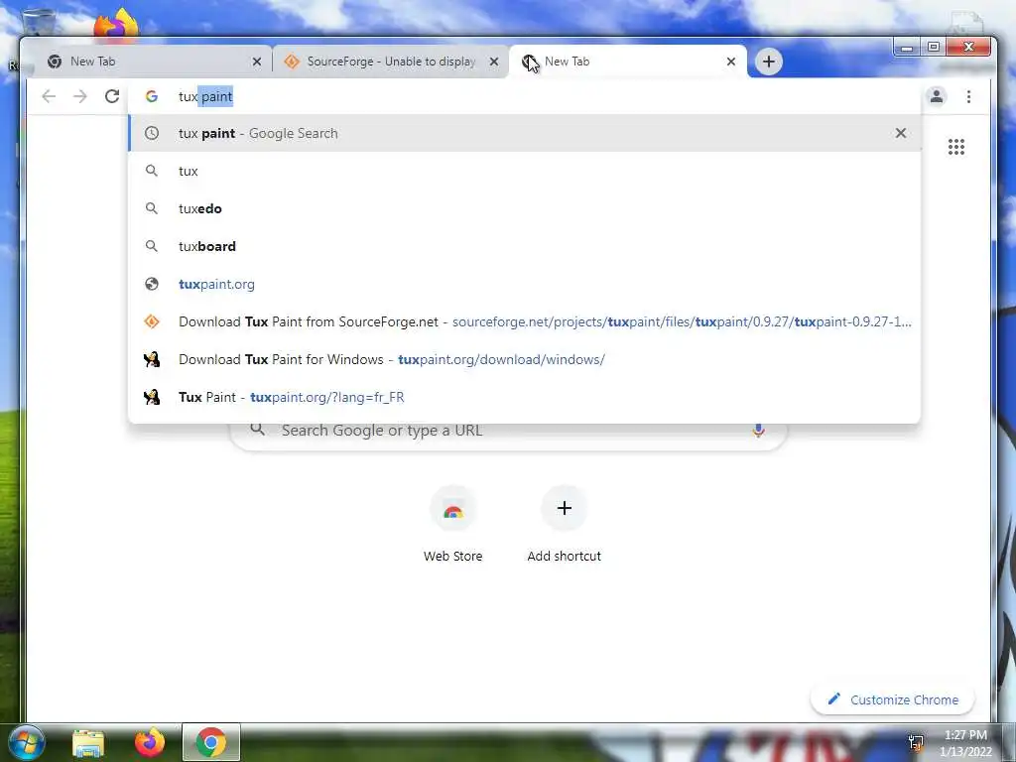Open the tuxpaint.org suggestion

click(x=525, y=284)
